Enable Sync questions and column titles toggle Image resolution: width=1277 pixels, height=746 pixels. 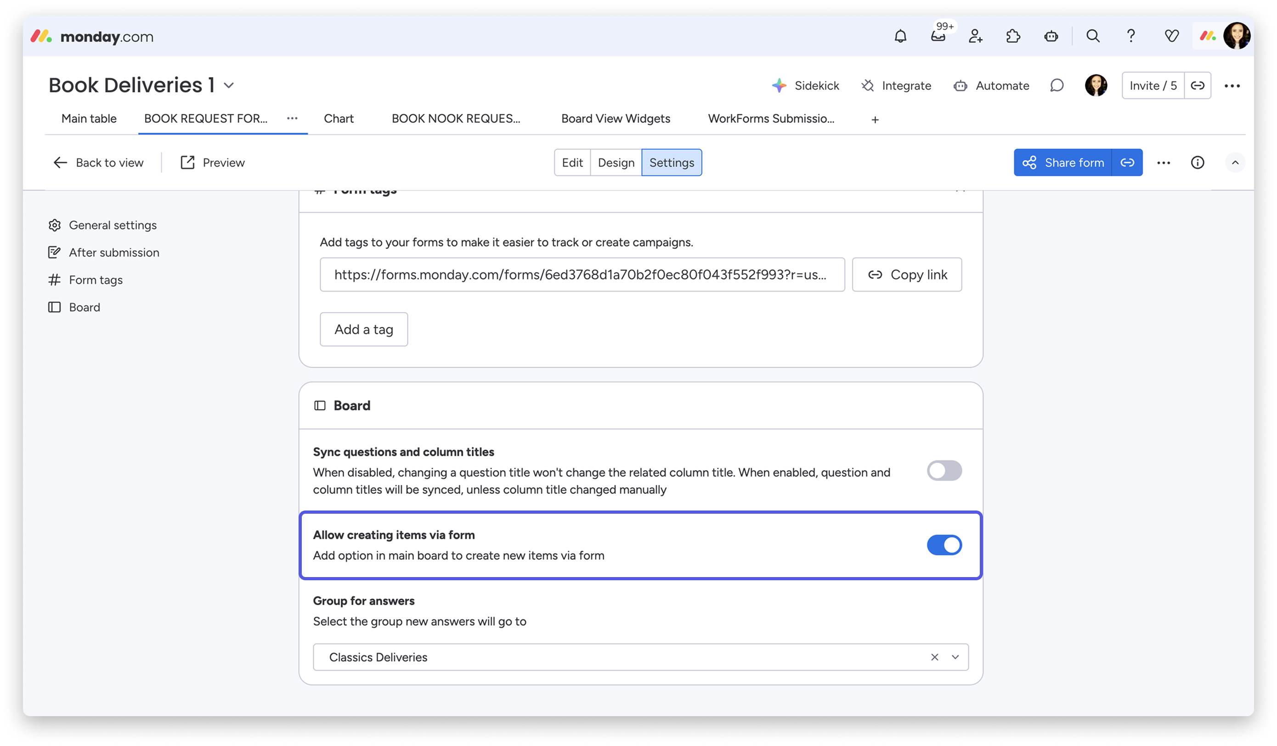coord(944,471)
